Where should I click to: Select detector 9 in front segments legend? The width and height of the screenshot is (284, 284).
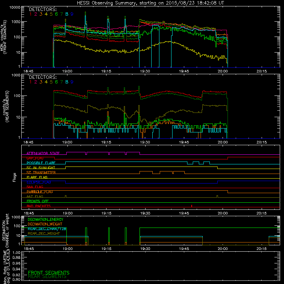[72, 14]
